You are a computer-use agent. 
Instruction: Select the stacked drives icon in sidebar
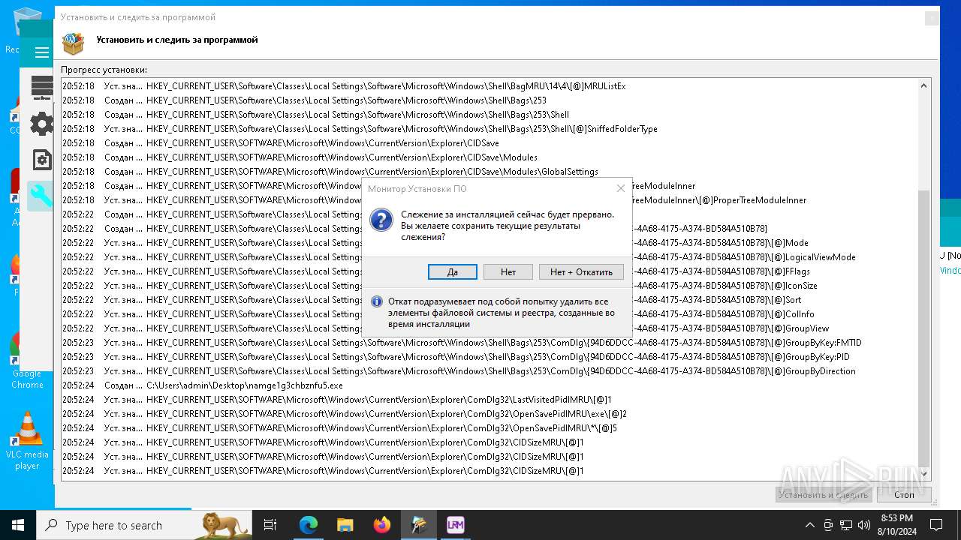pos(42,88)
